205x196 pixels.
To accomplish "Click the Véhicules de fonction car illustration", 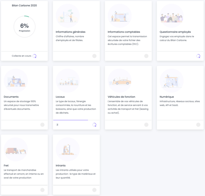I will 120,81.
